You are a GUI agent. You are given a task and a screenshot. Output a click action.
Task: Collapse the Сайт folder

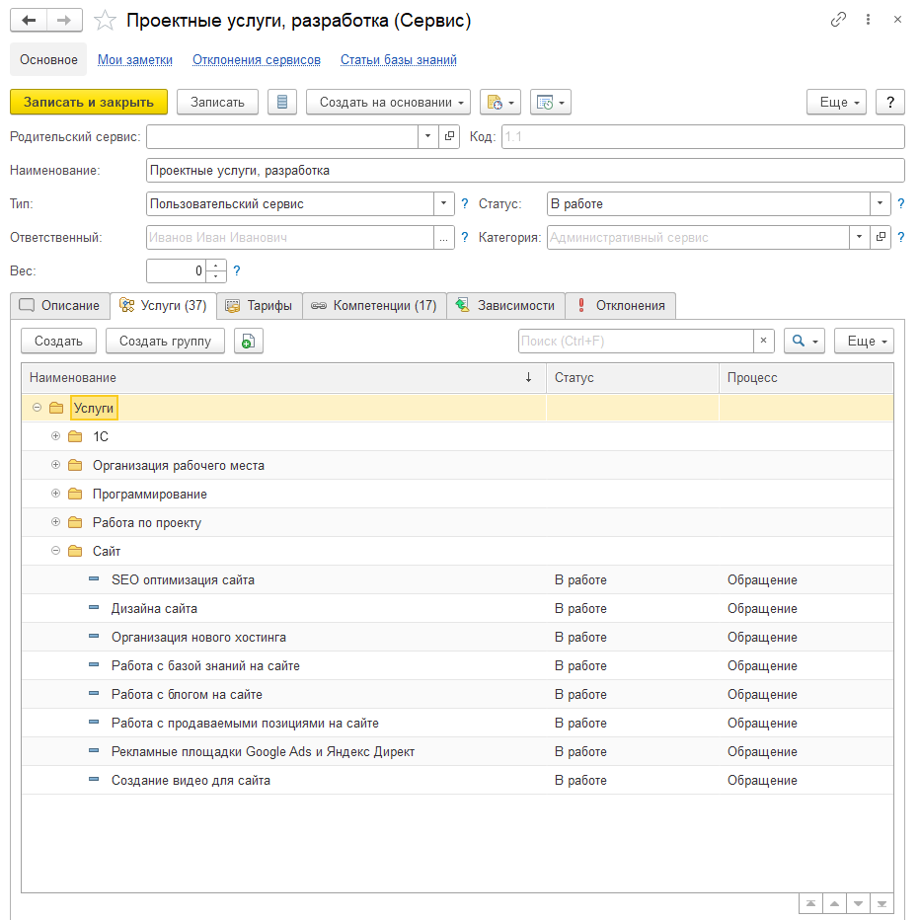click(x=56, y=551)
